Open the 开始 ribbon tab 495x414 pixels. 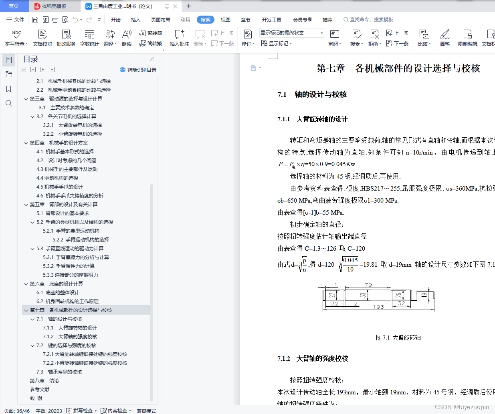(x=116, y=20)
